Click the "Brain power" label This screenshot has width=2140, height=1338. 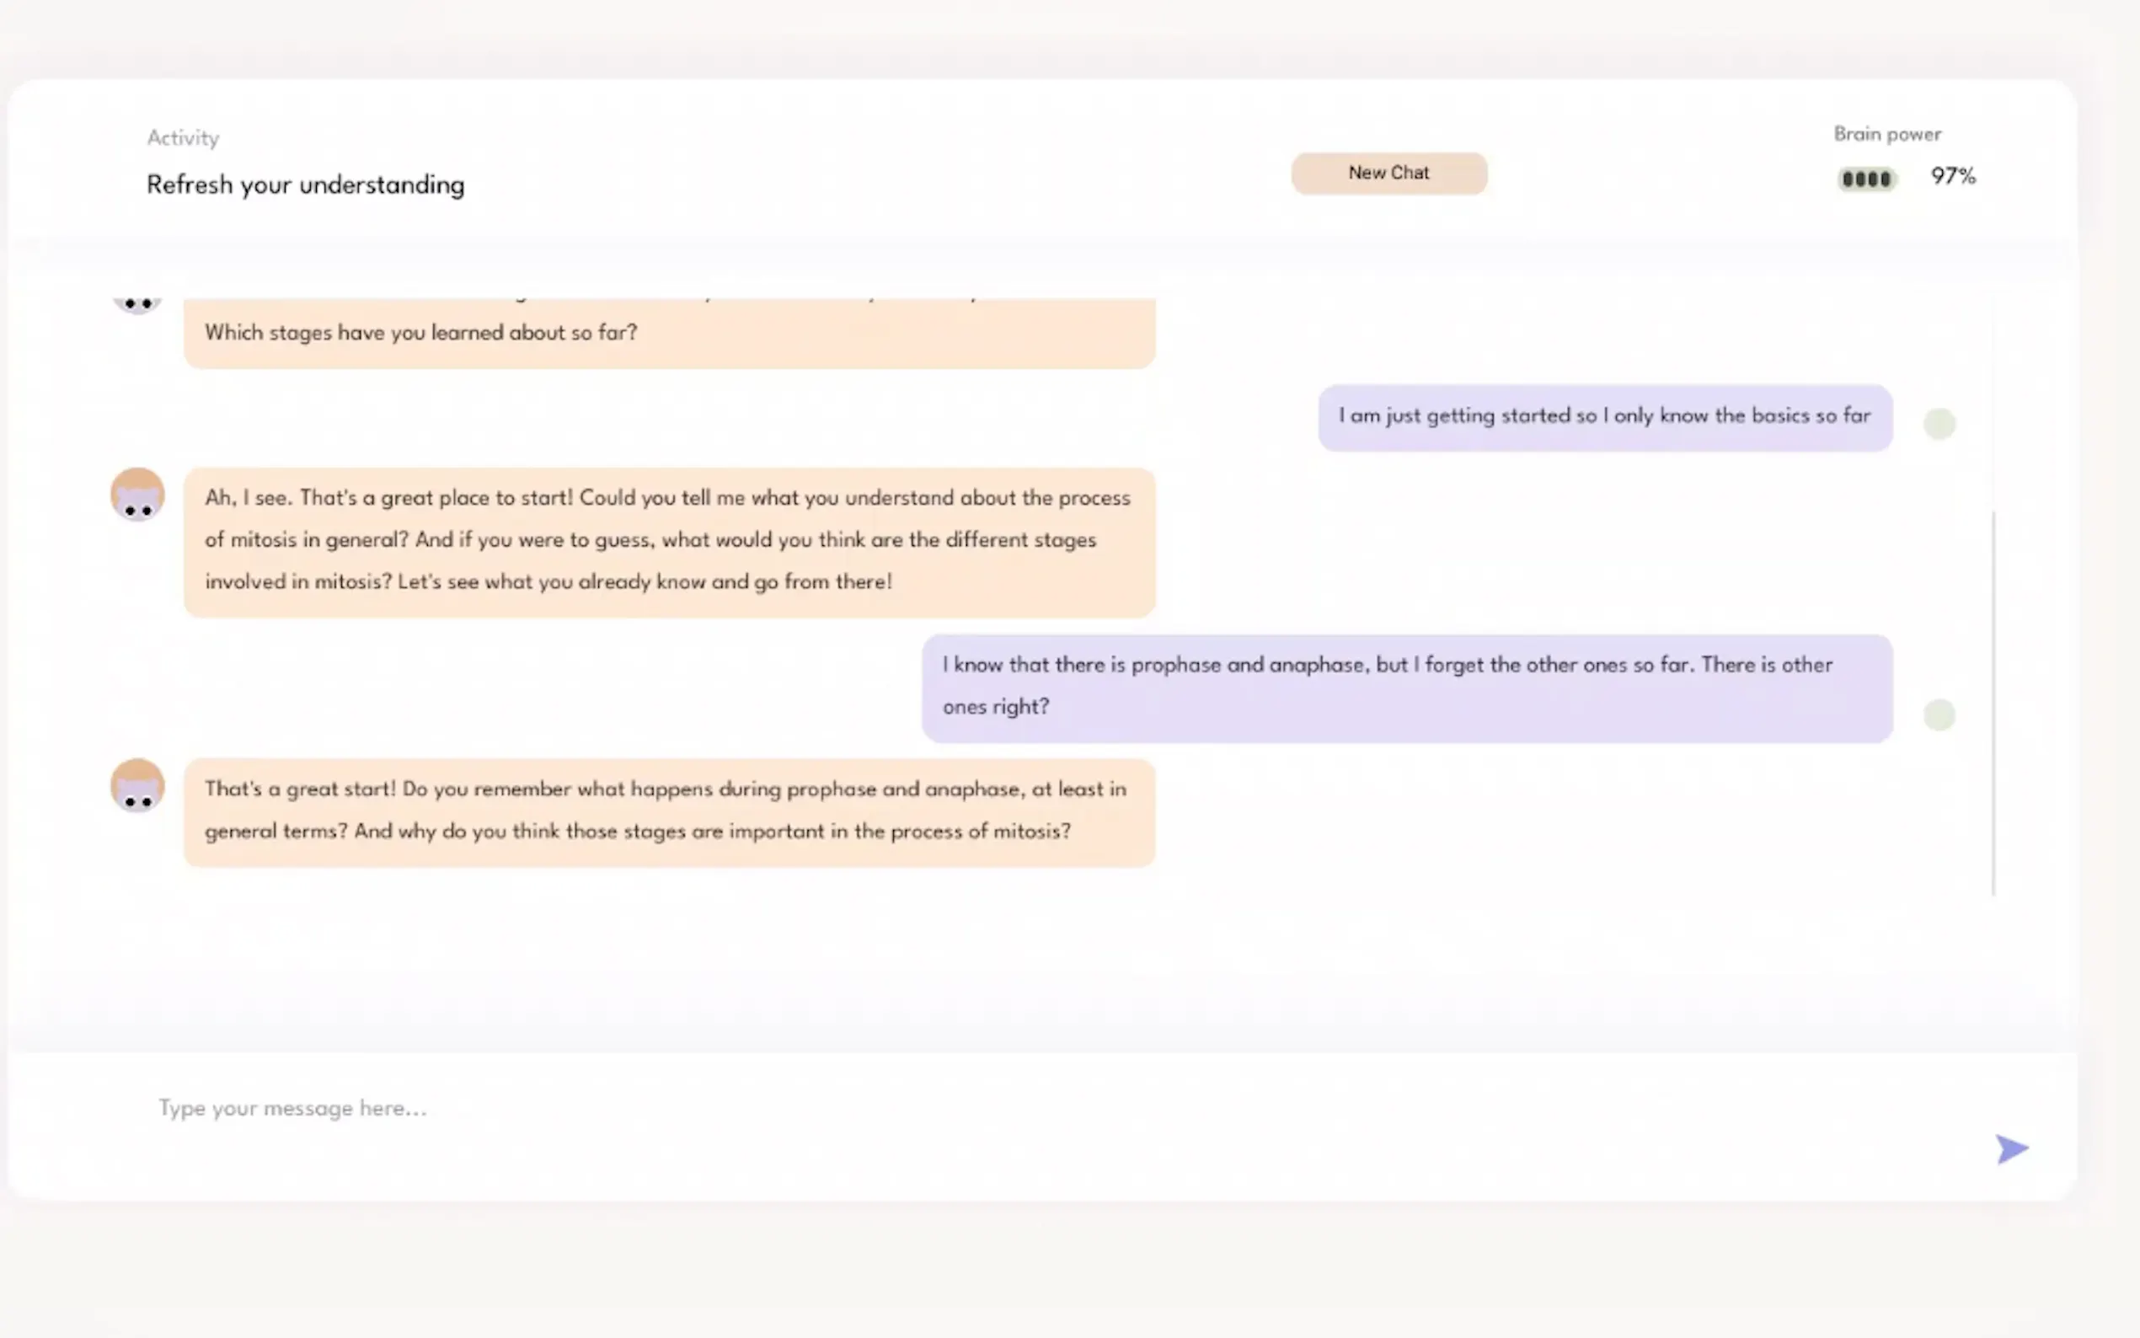click(1887, 135)
